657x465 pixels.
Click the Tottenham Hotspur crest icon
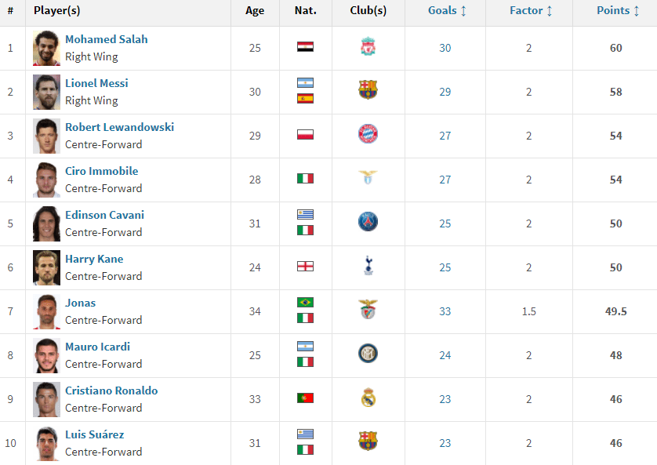(368, 267)
